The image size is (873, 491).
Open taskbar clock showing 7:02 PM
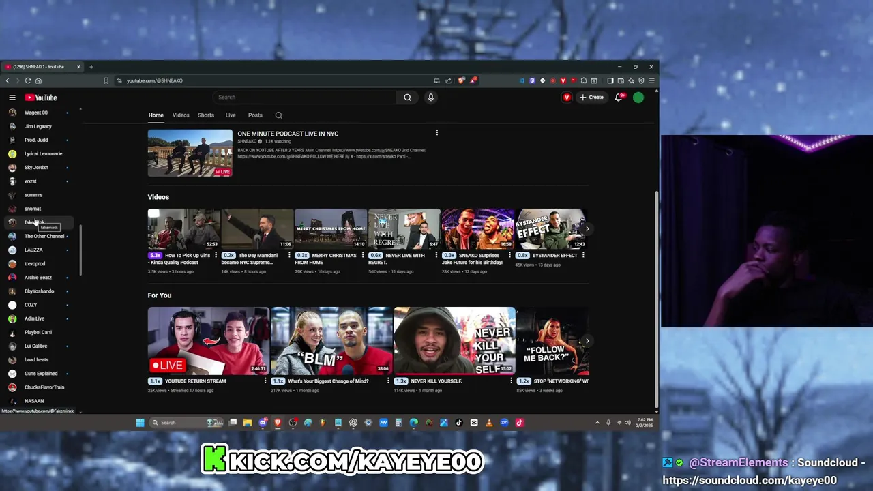pos(645,423)
